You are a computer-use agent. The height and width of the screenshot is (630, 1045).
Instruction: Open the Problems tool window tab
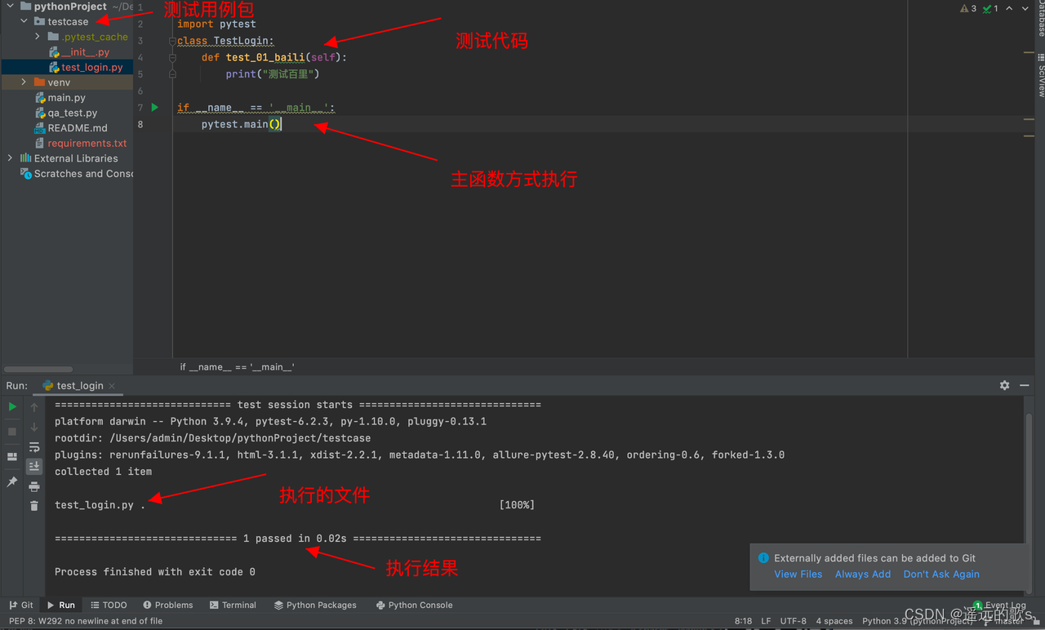(168, 605)
